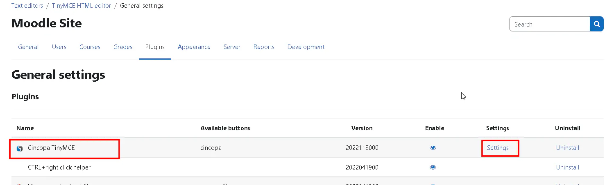Toggle the eye icon for Cincopa TinyMCE
Screen dimensions: 614x185
[433, 148]
